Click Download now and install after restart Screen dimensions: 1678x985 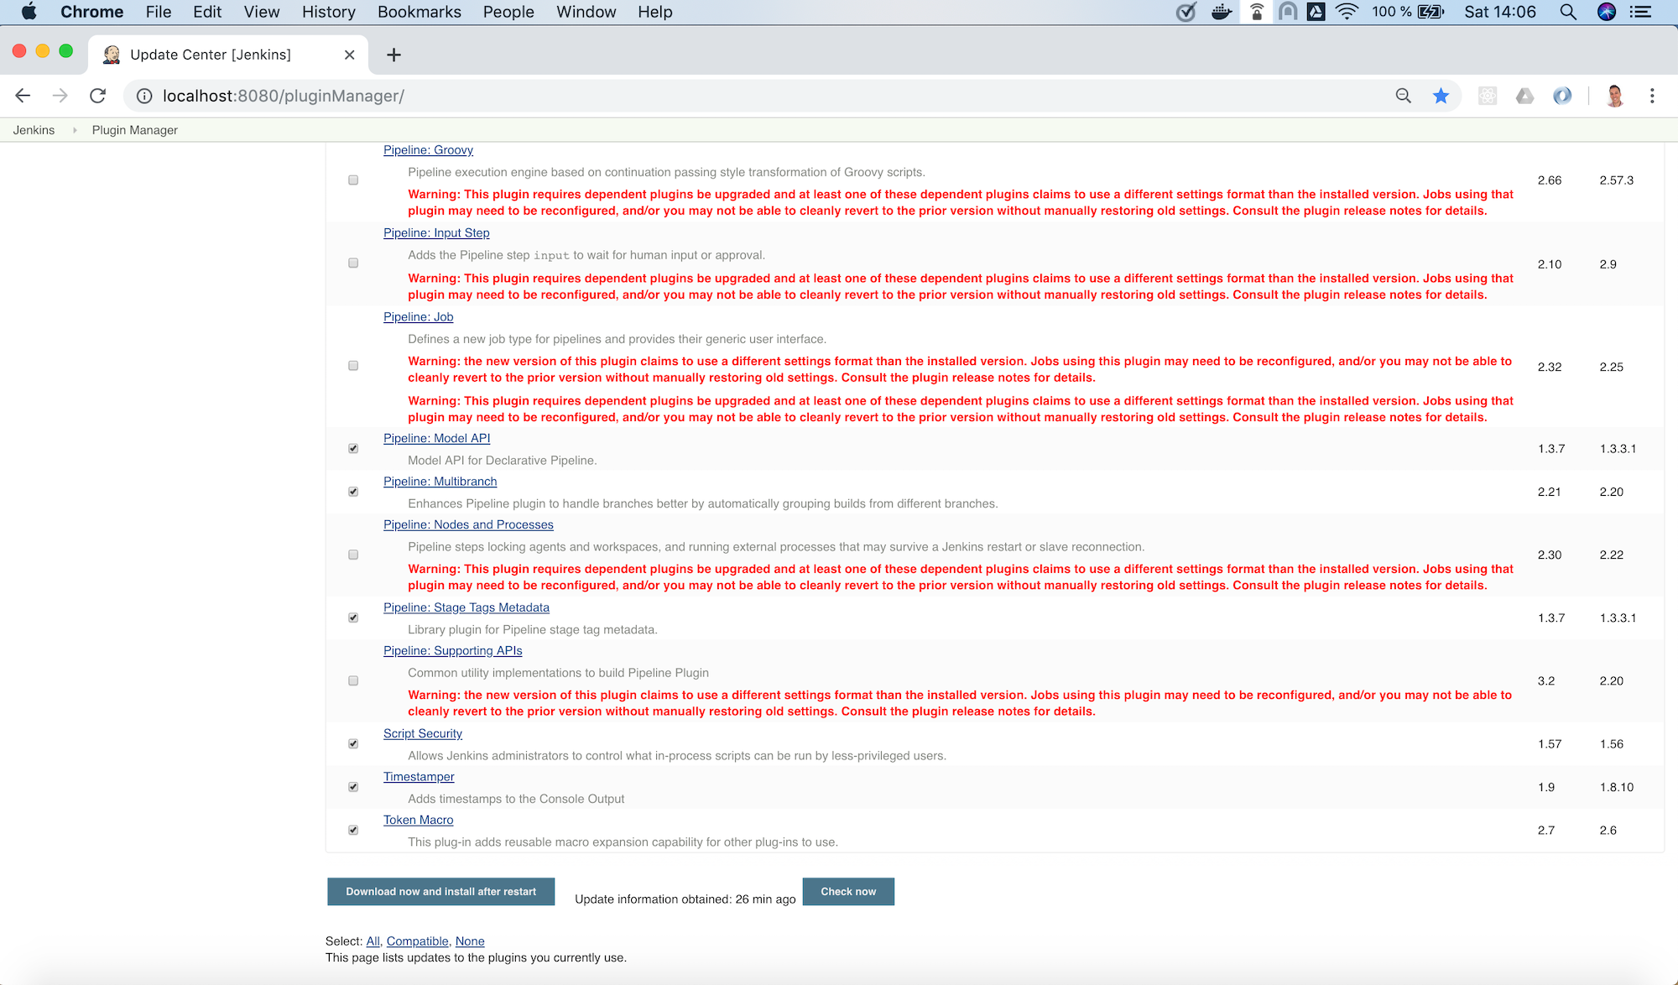pos(440,891)
